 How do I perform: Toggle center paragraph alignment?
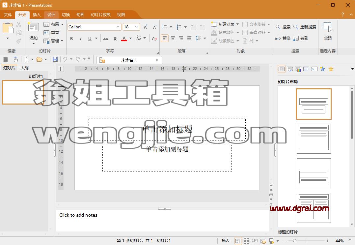coord(173,38)
